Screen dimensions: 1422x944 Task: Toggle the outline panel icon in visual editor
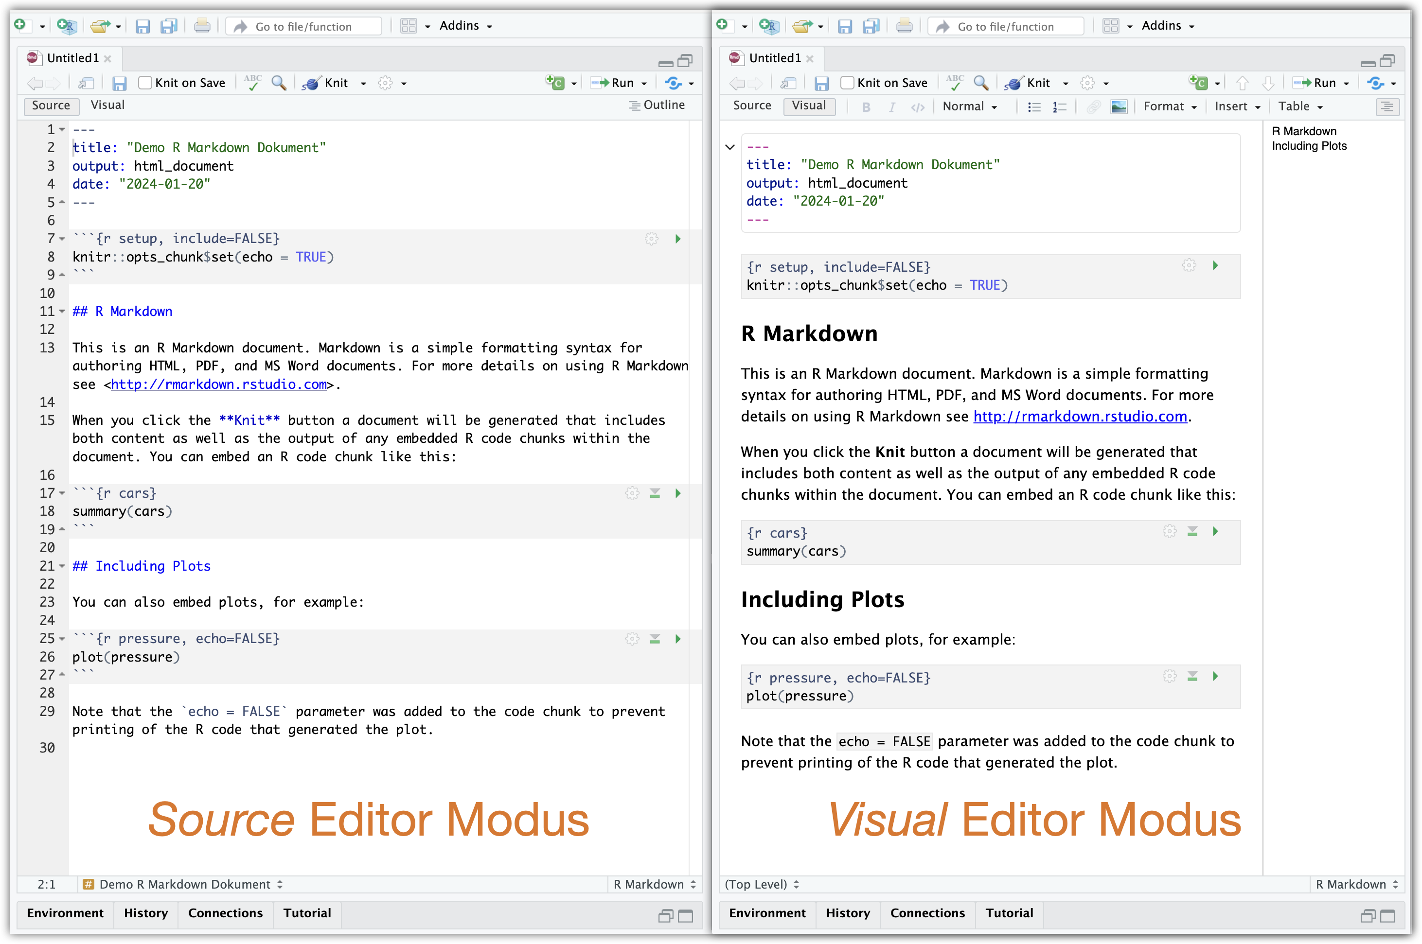(1386, 106)
